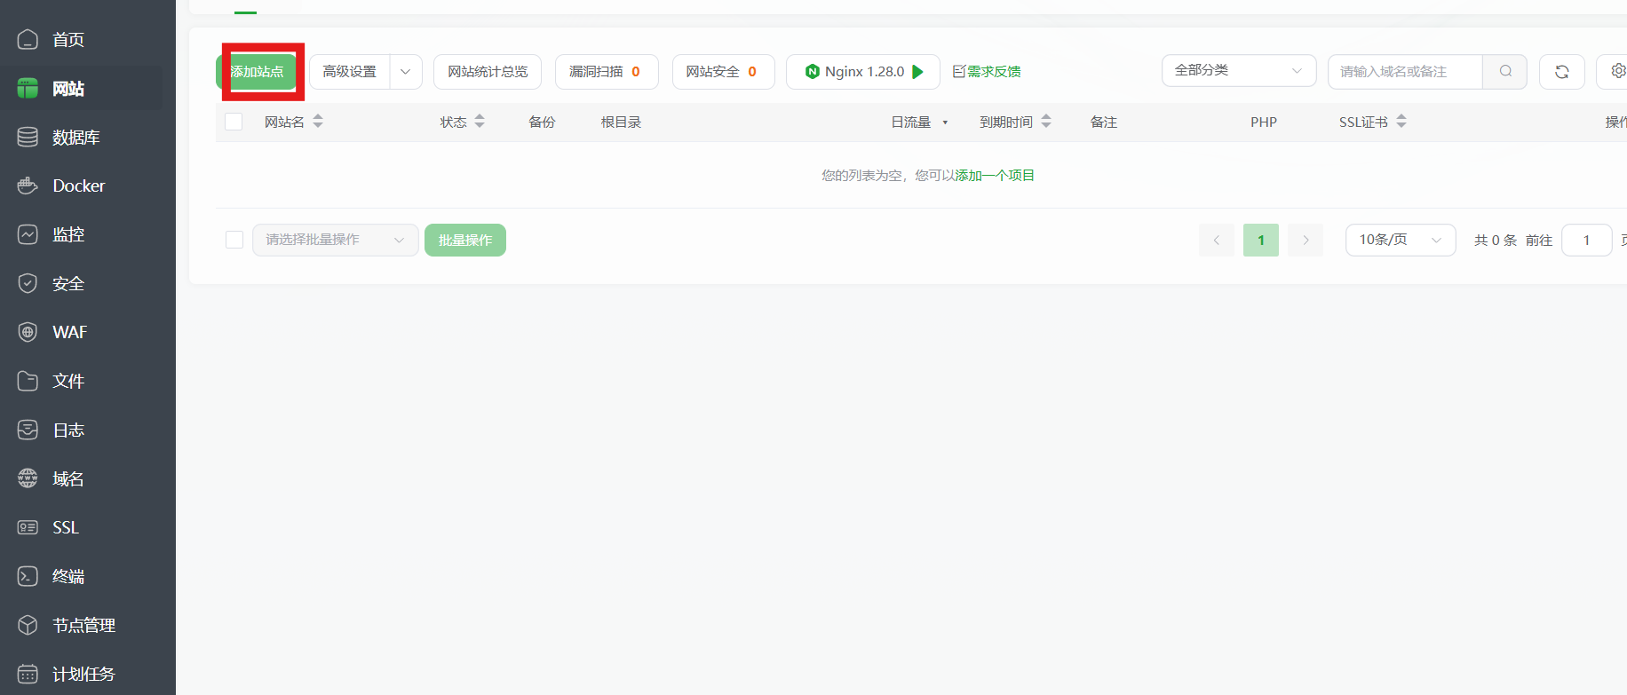
Task: Open the 全部分类 category dropdown
Action: point(1238,71)
